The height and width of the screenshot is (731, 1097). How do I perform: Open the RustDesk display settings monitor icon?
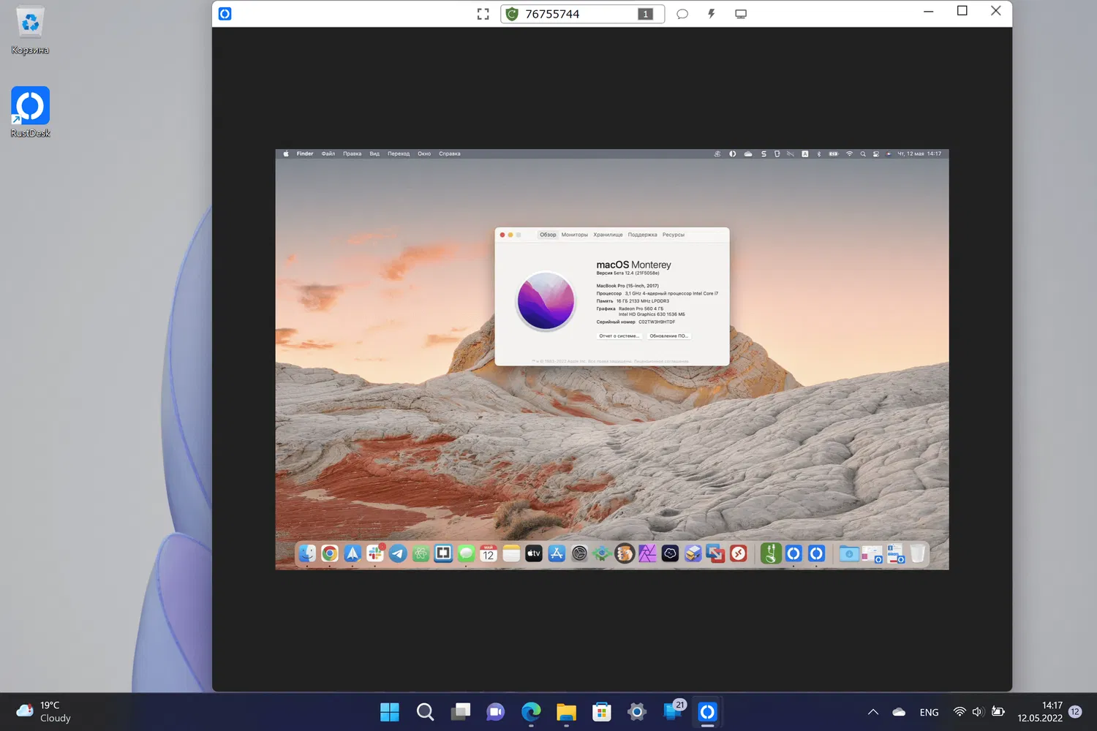(x=741, y=14)
